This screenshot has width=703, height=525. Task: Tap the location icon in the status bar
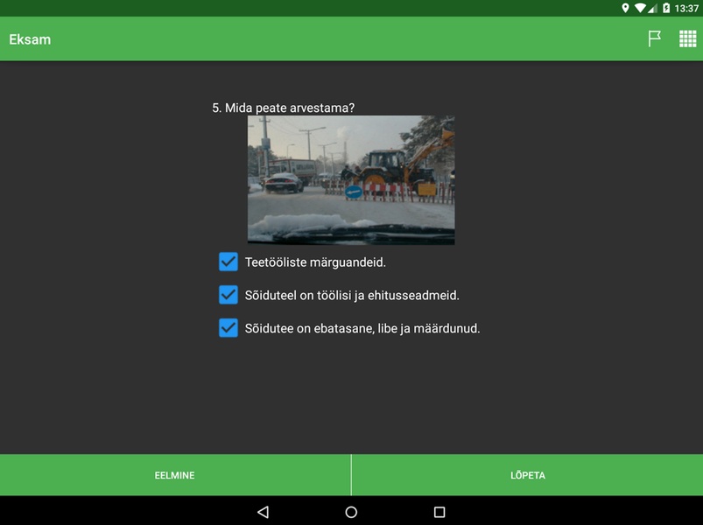(x=625, y=8)
